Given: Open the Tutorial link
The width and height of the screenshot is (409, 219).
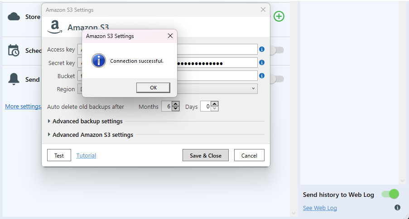Looking at the screenshot, I should [x=86, y=155].
